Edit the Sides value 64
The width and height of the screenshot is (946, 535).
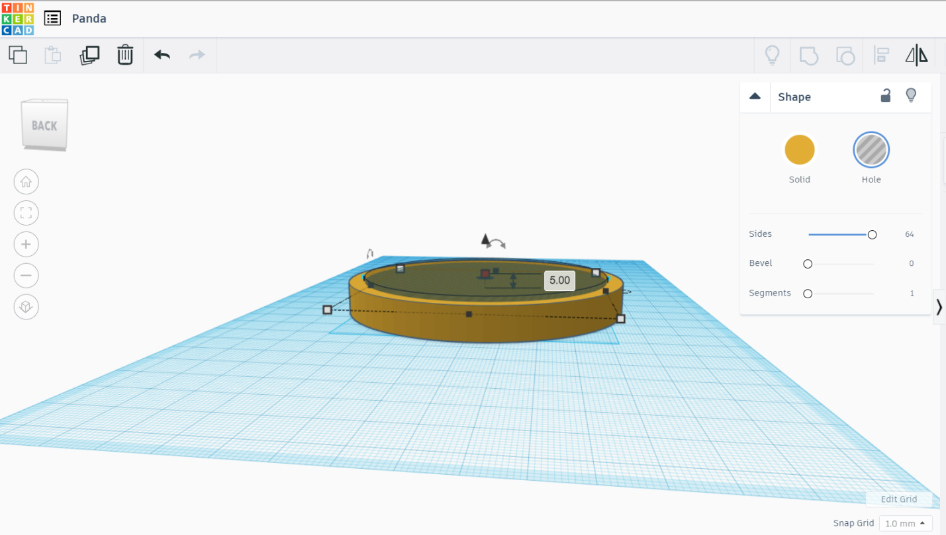[x=909, y=234]
